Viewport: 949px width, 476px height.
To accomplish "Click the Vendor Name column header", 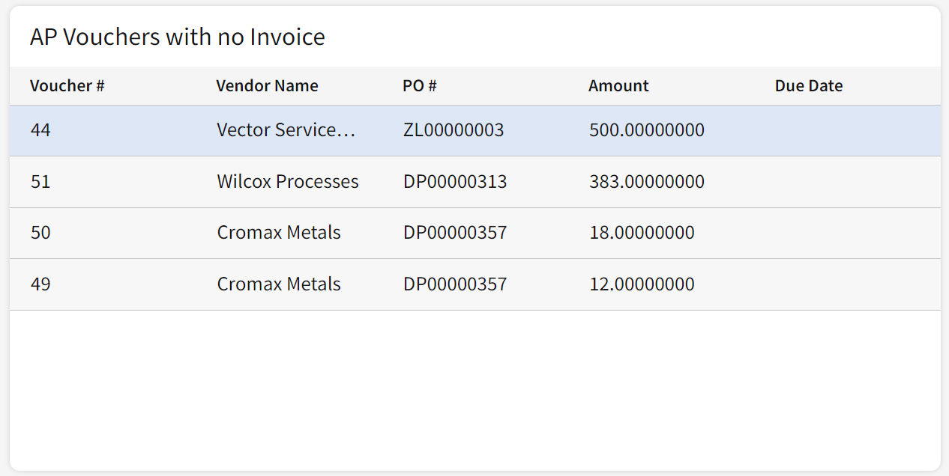I will [x=267, y=86].
